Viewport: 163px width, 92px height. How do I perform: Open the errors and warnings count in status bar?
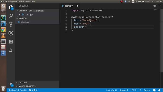(x=33, y=90)
